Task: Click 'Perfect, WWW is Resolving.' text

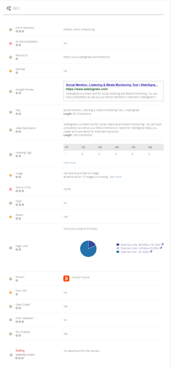Action: coord(79,30)
